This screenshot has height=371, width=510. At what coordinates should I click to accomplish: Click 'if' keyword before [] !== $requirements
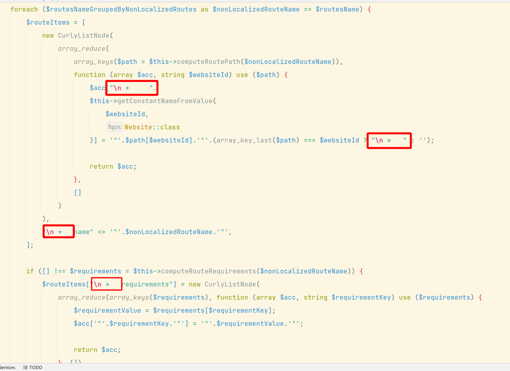(x=30, y=271)
